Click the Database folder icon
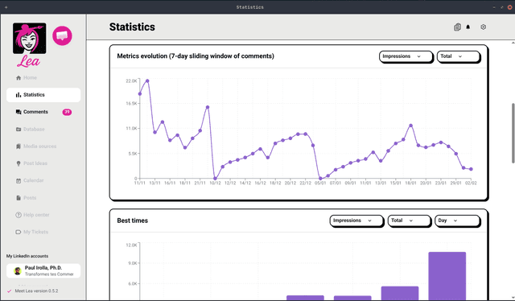Image resolution: width=515 pixels, height=301 pixels. pos(19,129)
